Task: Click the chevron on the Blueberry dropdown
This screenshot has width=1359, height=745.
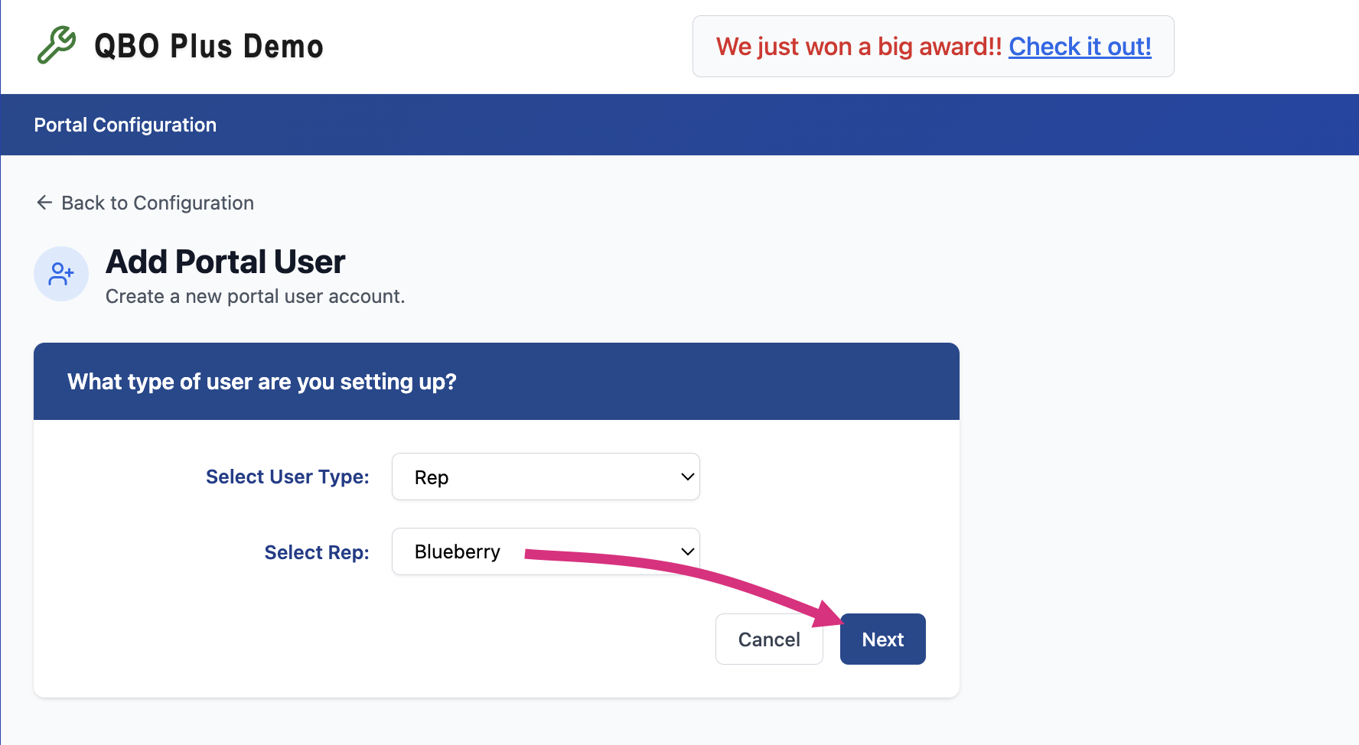Action: click(687, 551)
